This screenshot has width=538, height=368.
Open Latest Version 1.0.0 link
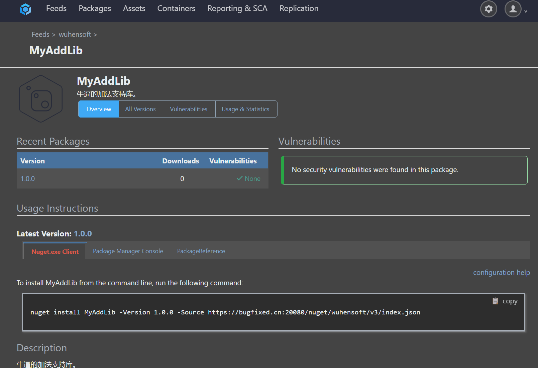(83, 234)
